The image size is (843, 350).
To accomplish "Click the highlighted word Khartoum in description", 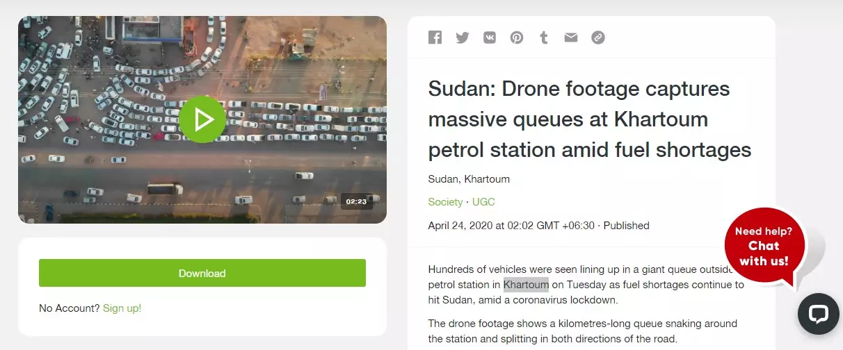I will coord(526,284).
